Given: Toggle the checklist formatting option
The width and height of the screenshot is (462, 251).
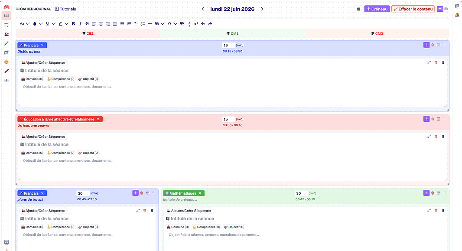Looking at the screenshot, I should point(143,23).
